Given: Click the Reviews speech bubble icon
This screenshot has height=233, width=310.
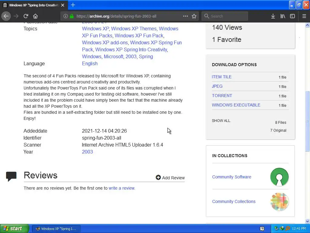Looking at the screenshot, I should (11, 176).
